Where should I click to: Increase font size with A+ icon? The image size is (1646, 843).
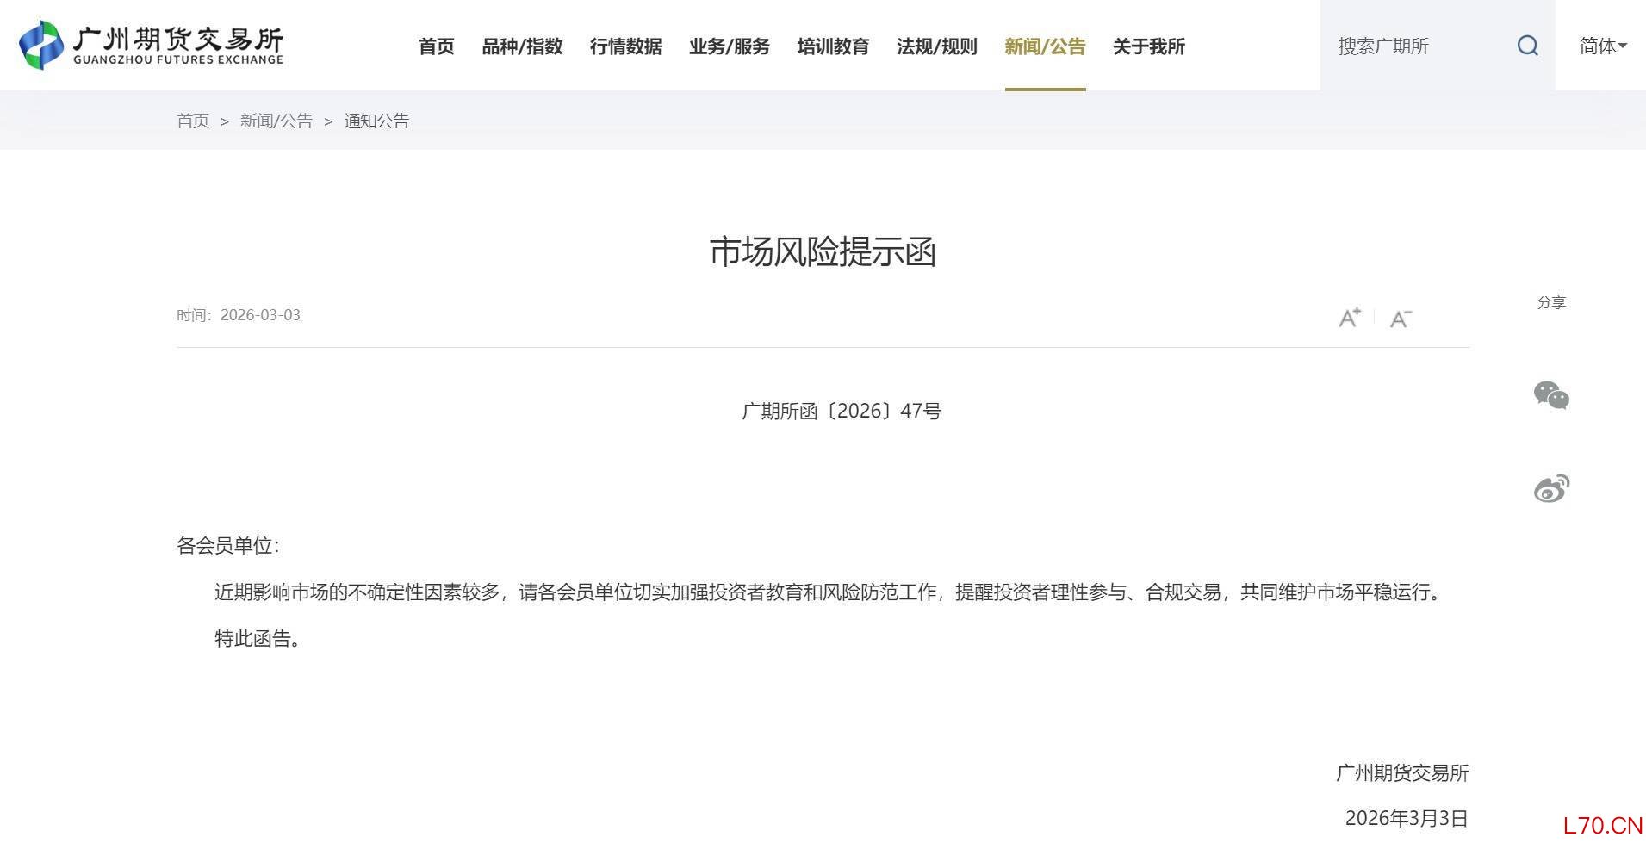click(1349, 318)
